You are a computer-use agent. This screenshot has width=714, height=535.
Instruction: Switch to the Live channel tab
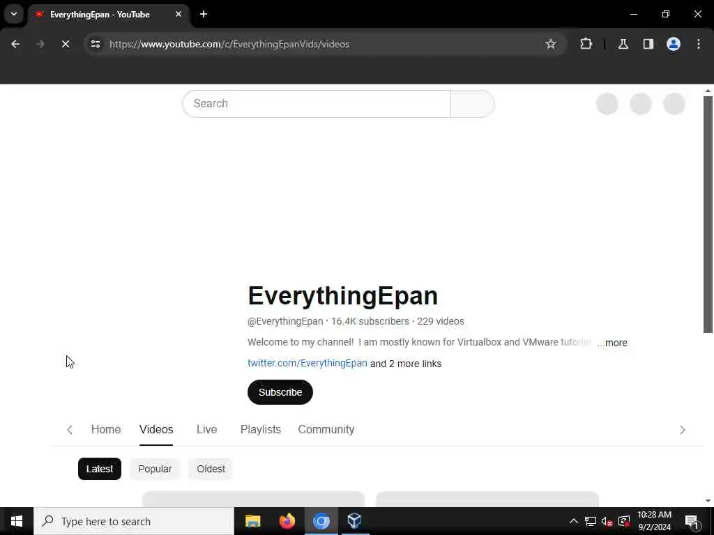(206, 429)
